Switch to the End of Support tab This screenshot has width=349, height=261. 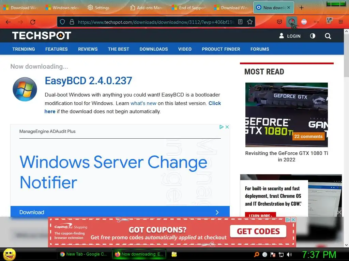pyautogui.click(x=189, y=8)
